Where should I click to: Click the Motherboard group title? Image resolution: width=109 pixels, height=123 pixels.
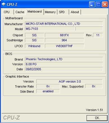coord(14,18)
